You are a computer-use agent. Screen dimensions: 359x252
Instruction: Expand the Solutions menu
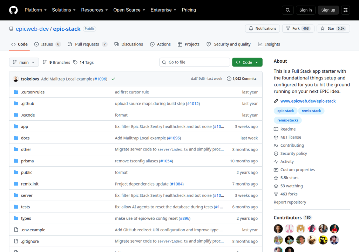pos(64,10)
